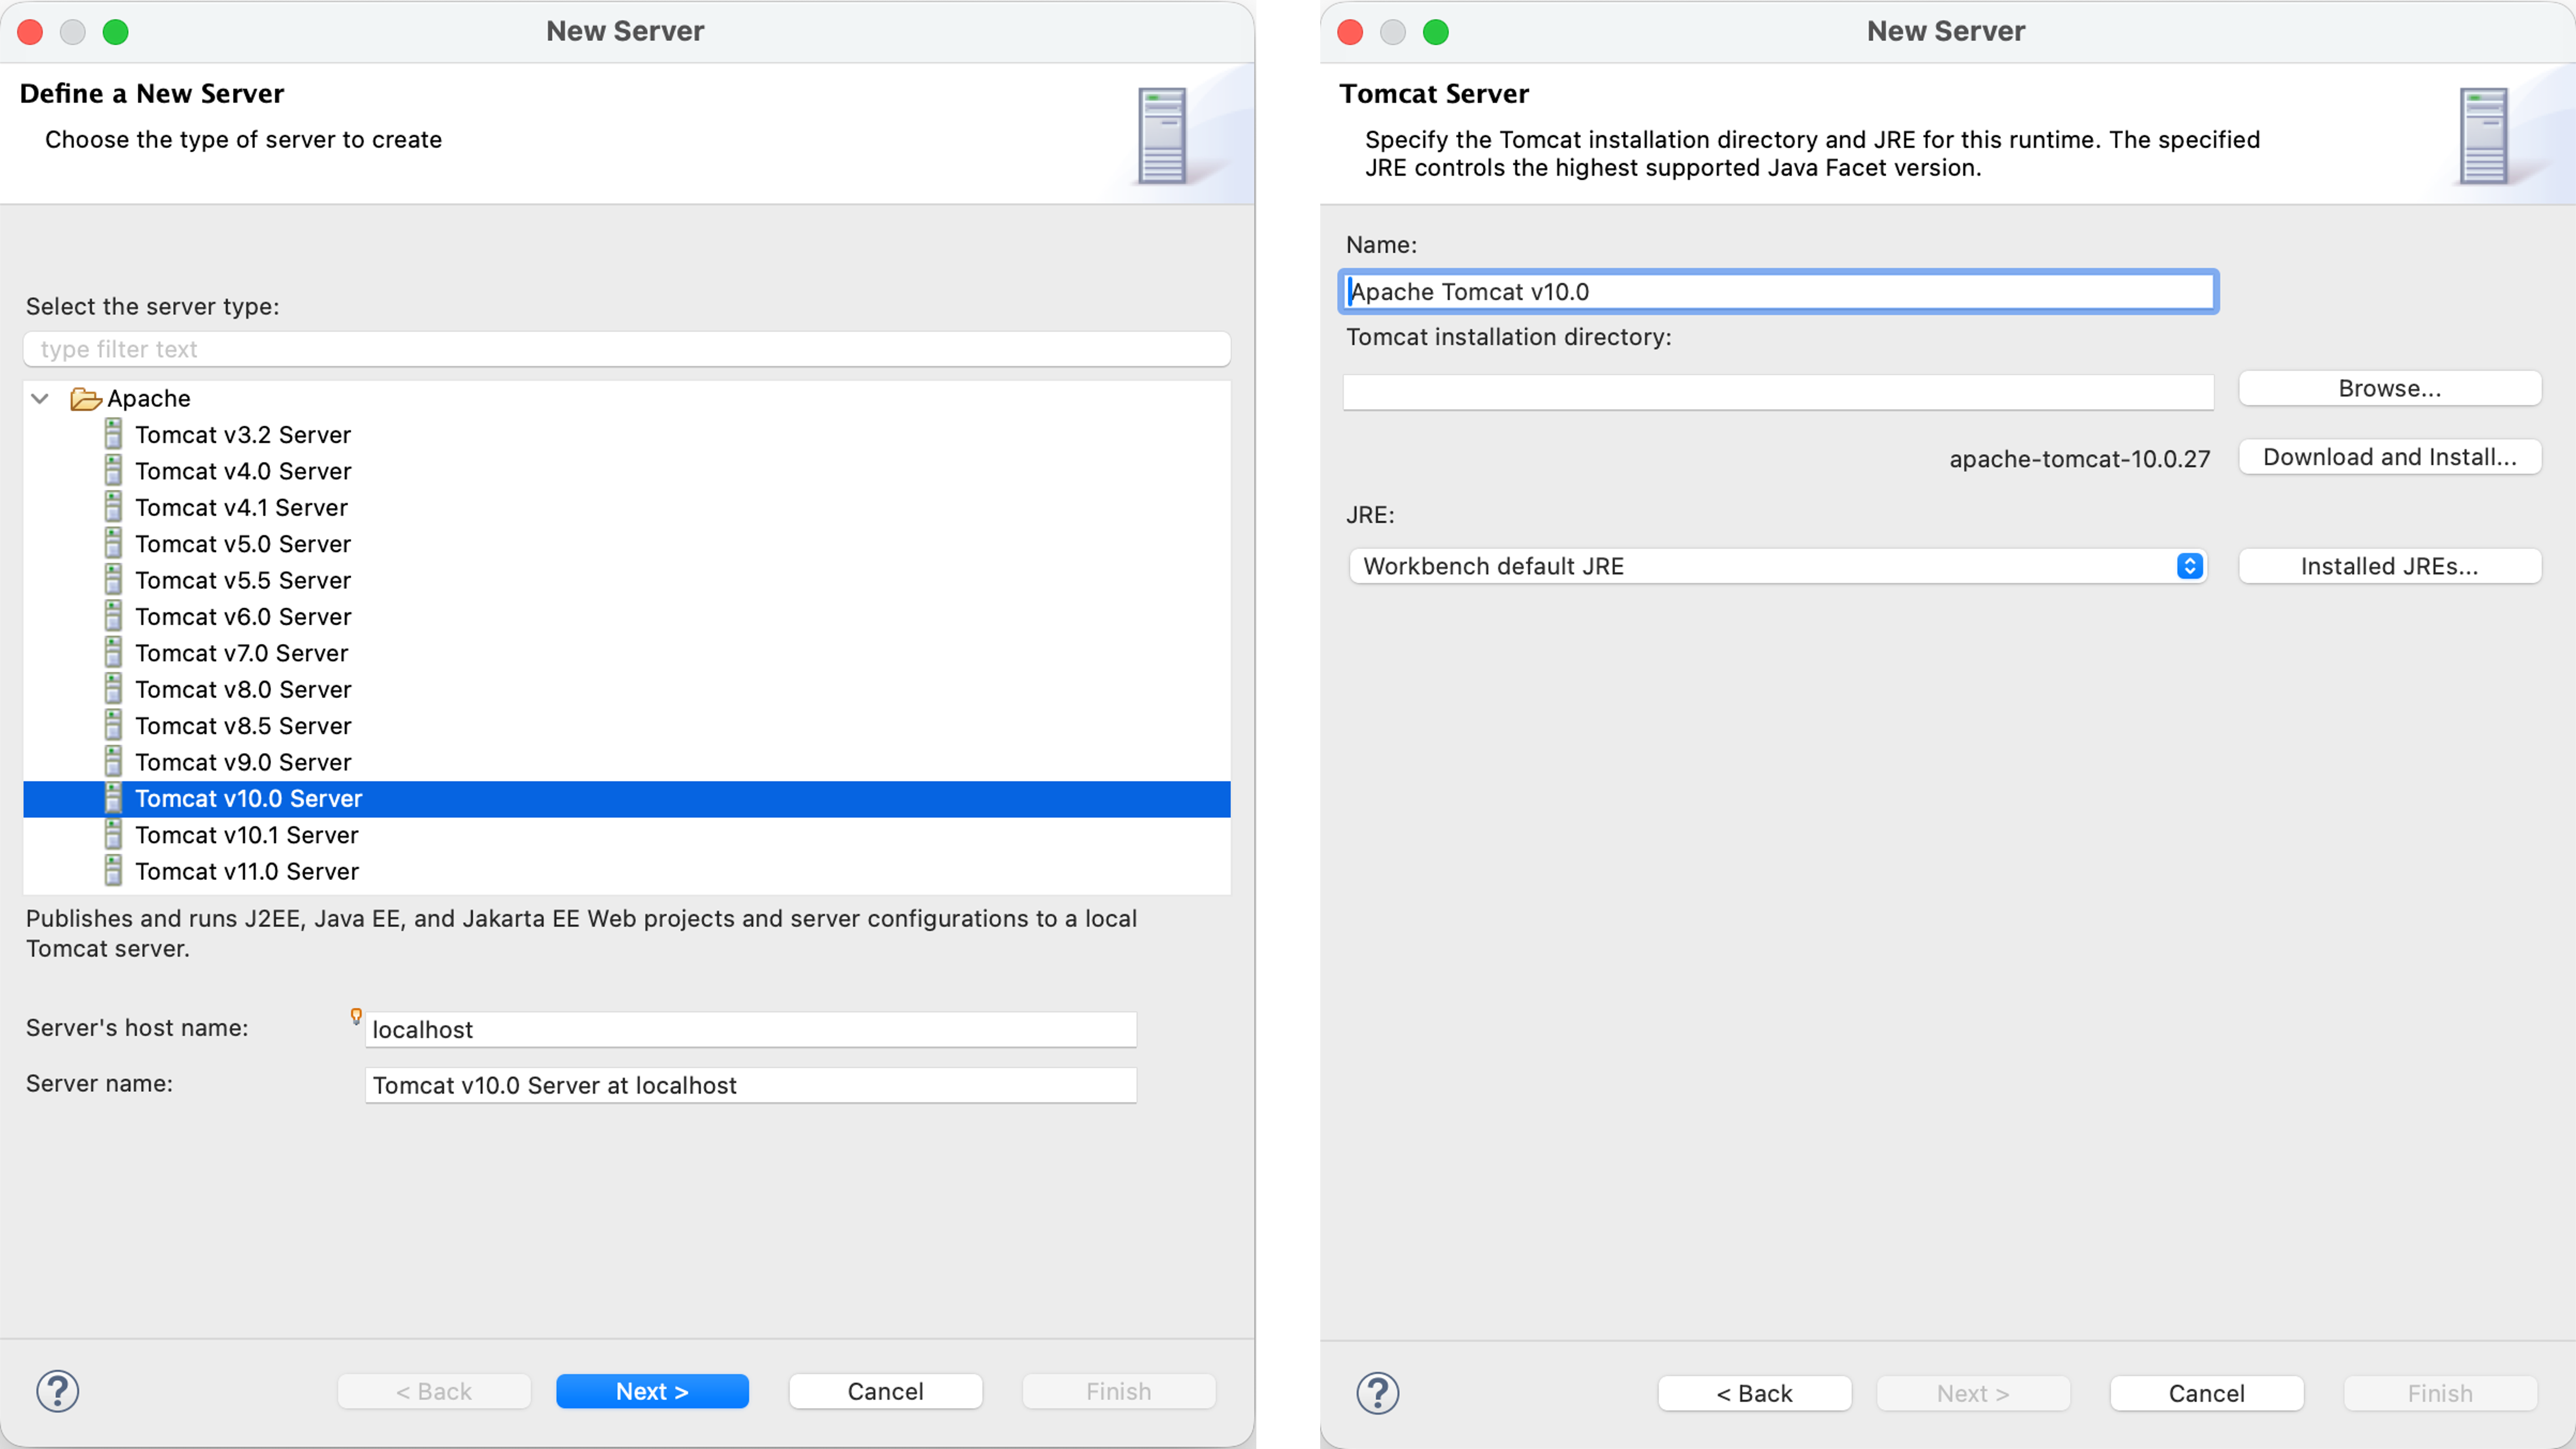This screenshot has height=1449, width=2576.
Task: Click the Server name text field
Action: [750, 1085]
